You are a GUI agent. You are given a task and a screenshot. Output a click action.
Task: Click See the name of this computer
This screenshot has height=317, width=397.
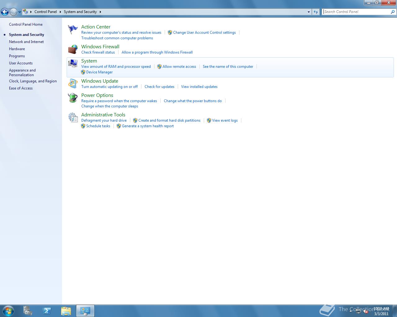228,67
